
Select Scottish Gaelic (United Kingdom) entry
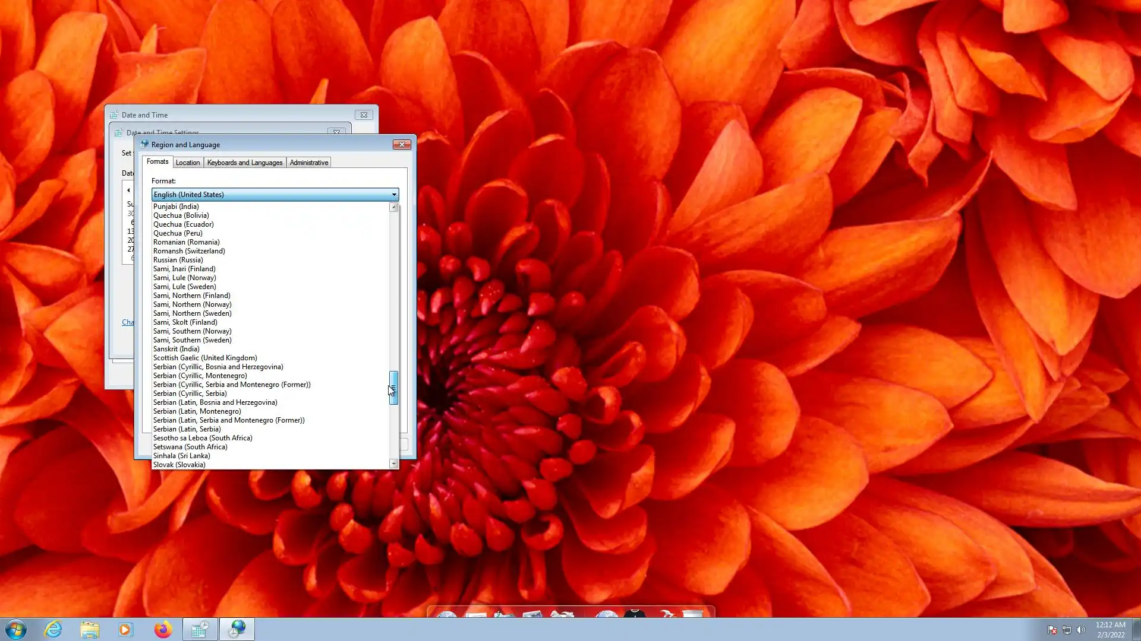(x=205, y=358)
